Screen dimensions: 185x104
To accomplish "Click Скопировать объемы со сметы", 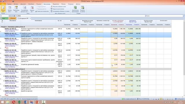I will coord(60,11).
